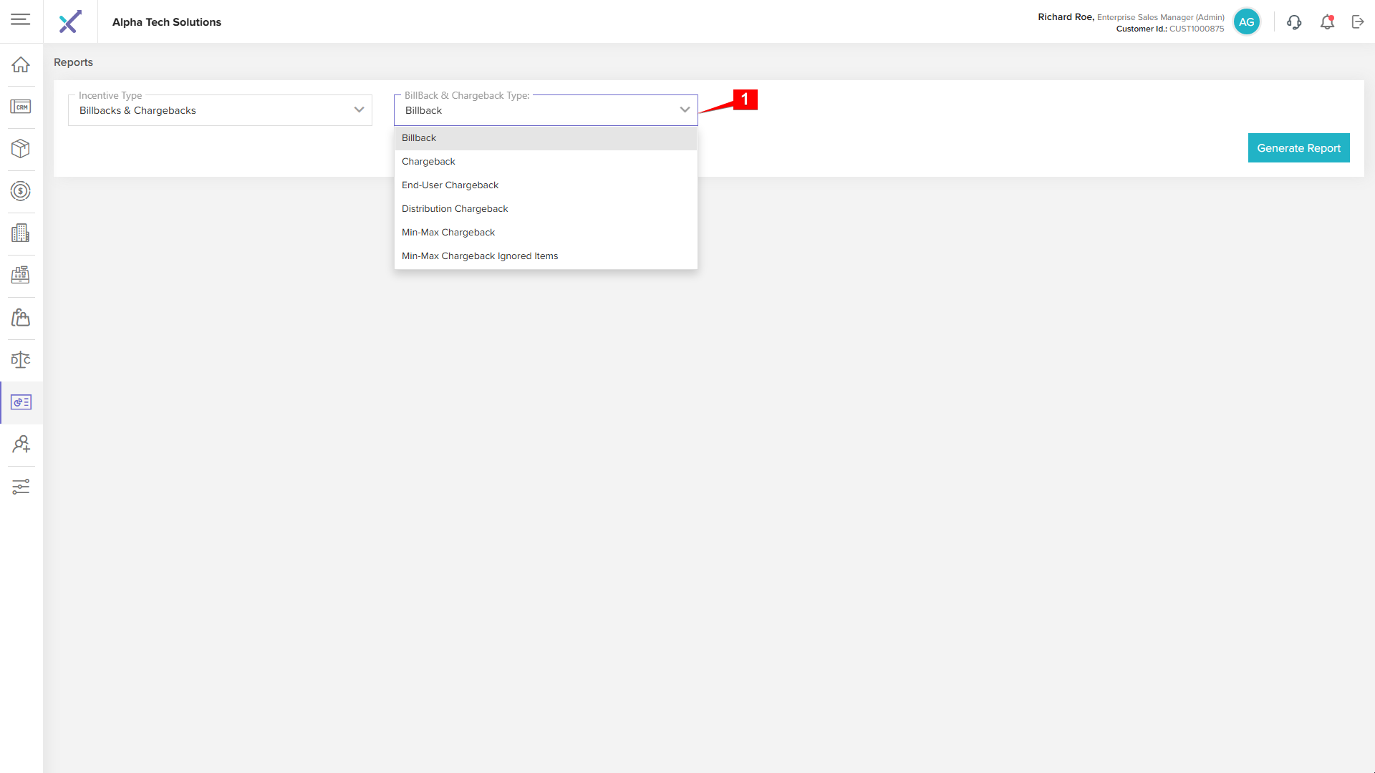1375x773 pixels.
Task: Click the dollar coin sidebar icon
Action: [x=21, y=191]
